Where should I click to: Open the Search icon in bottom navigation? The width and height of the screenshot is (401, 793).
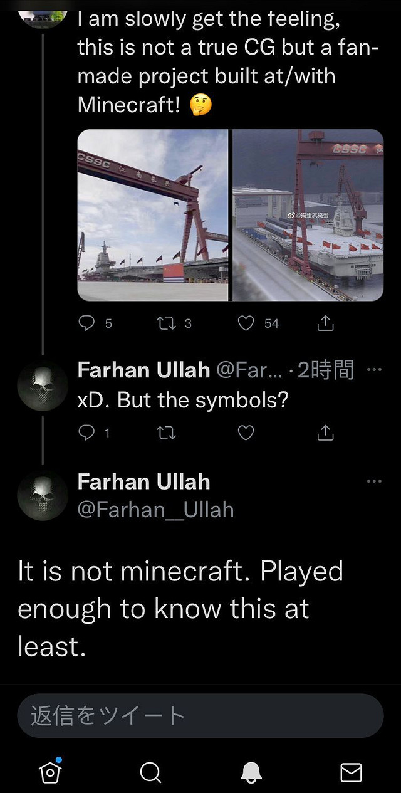tap(150, 772)
